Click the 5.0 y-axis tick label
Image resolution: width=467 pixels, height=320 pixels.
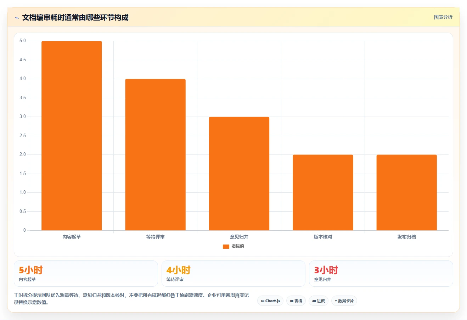click(23, 41)
